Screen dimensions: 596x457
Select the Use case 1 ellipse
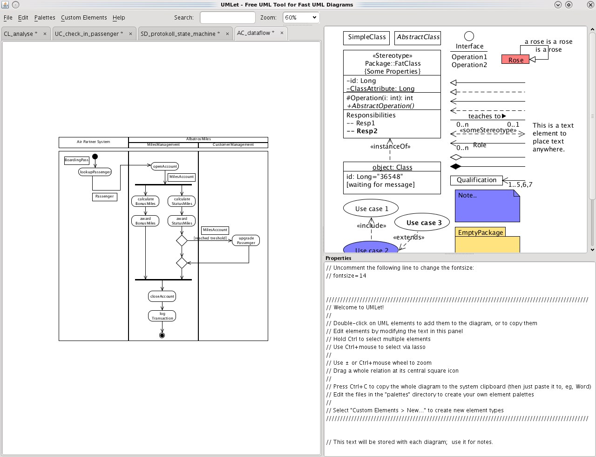[372, 209]
